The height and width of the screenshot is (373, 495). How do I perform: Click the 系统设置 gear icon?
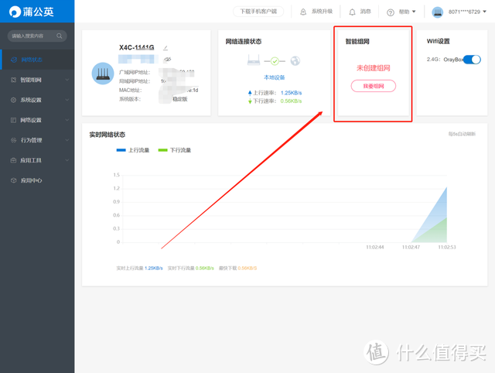pos(14,100)
